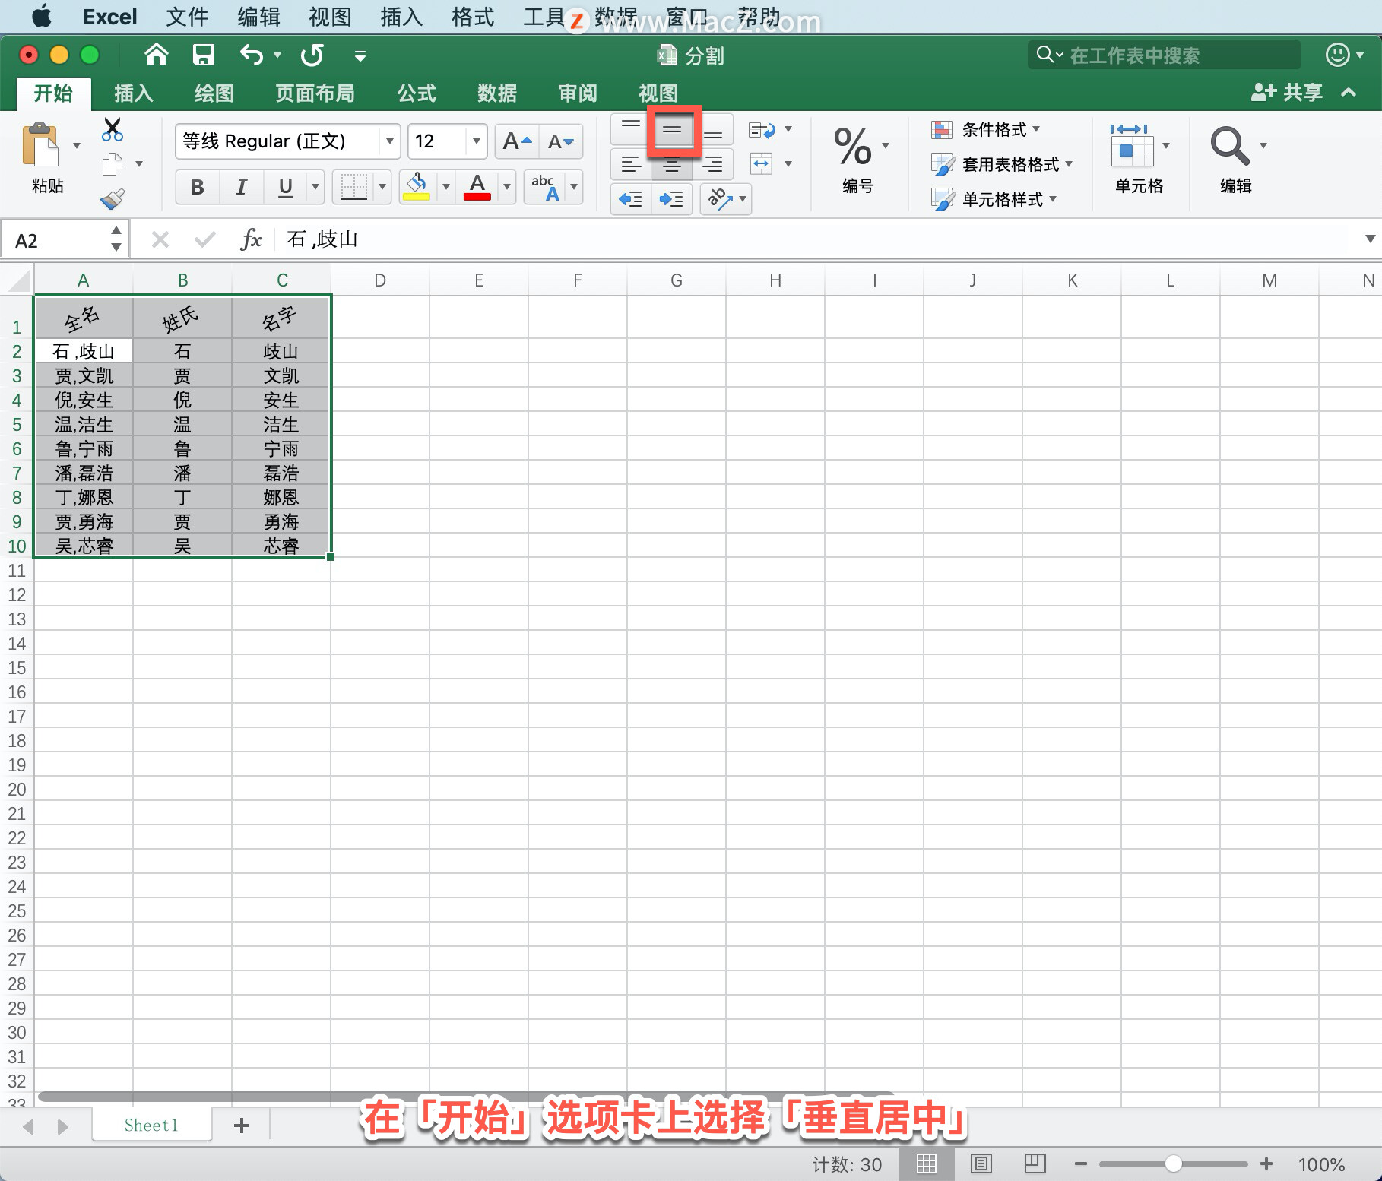Image resolution: width=1382 pixels, height=1181 pixels.
Task: Toggle top vertical alignment
Action: pyautogui.click(x=631, y=129)
